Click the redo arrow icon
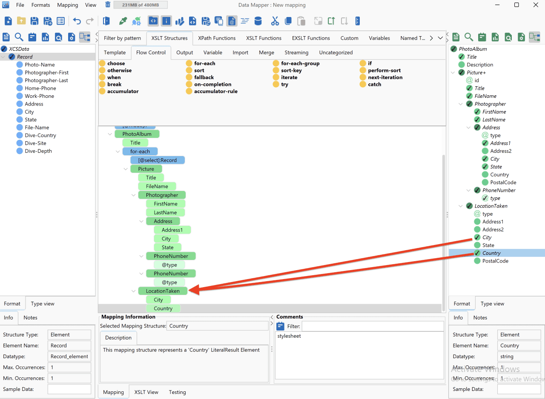545x399 pixels. point(90,21)
